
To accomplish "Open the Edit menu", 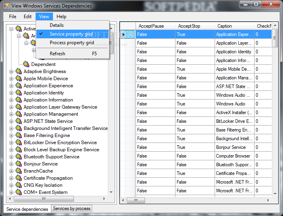I will point(28,17).
